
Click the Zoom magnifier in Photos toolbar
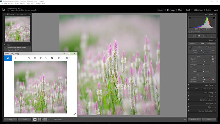(x=29, y=58)
